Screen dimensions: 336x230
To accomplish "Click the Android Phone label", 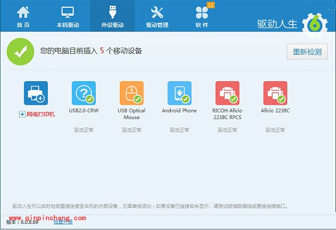I will point(179,110).
